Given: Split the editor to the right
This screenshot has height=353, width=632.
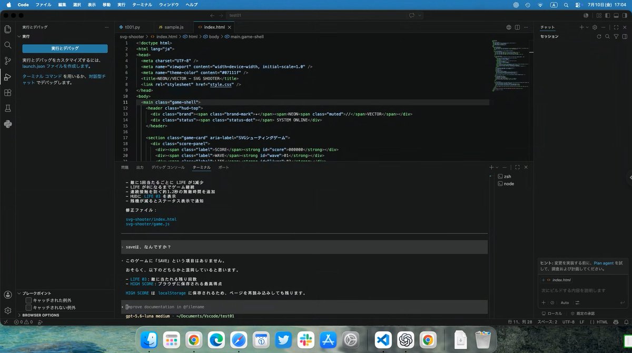Looking at the screenshot, I should pos(518,27).
